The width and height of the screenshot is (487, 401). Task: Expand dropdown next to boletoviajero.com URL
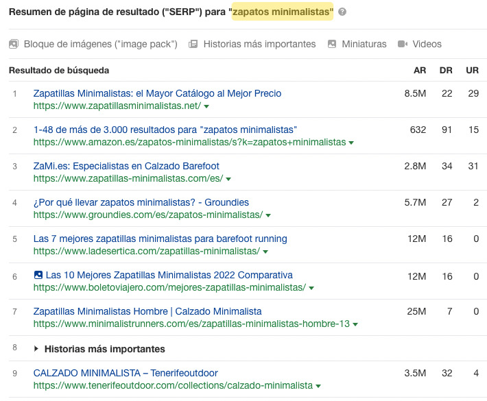[311, 288]
